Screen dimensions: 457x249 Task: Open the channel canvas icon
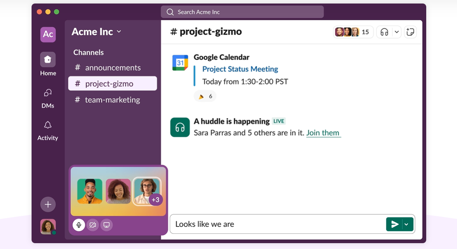[x=410, y=32]
